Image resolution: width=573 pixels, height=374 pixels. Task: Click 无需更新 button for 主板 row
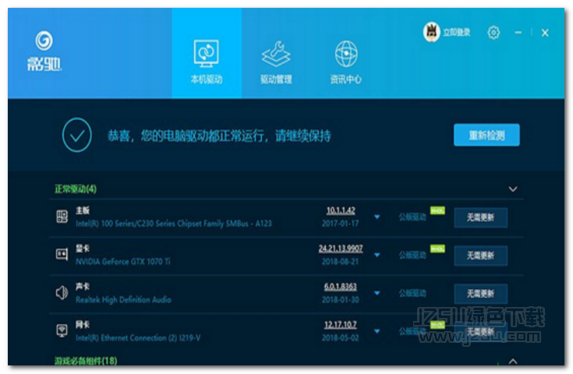pos(480,217)
